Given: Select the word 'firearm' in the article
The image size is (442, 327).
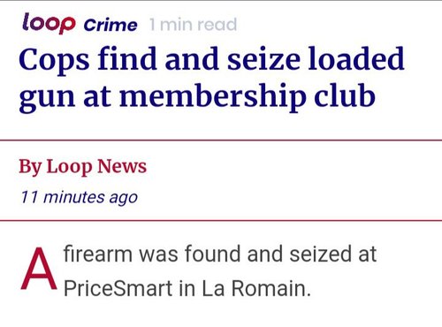Looking at the screenshot, I should point(98,254).
